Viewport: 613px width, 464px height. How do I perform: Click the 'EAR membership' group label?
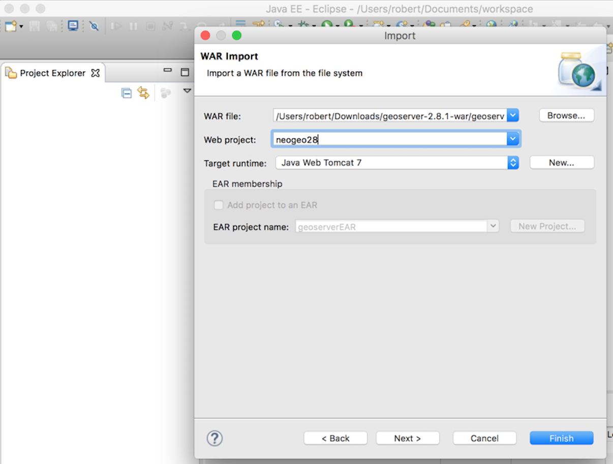pos(248,184)
